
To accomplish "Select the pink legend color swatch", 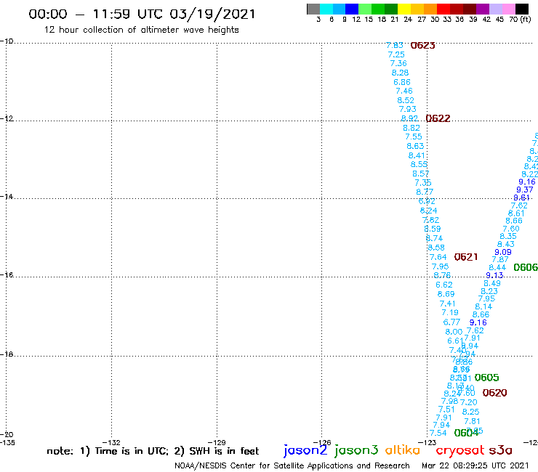I will point(509,9).
